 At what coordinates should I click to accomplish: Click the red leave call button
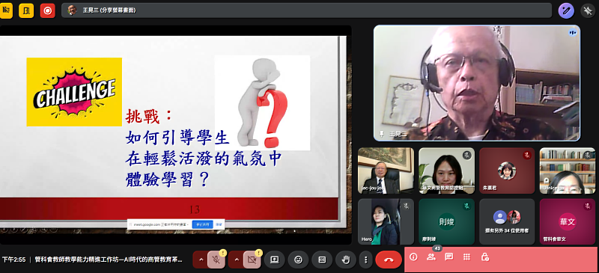[x=389, y=260]
